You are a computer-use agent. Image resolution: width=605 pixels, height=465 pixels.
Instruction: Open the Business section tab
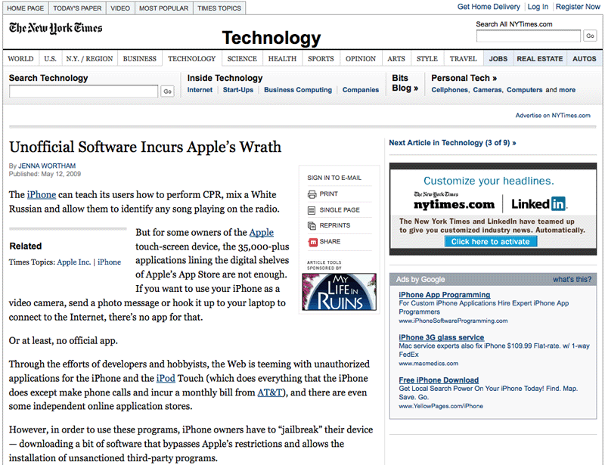[139, 59]
